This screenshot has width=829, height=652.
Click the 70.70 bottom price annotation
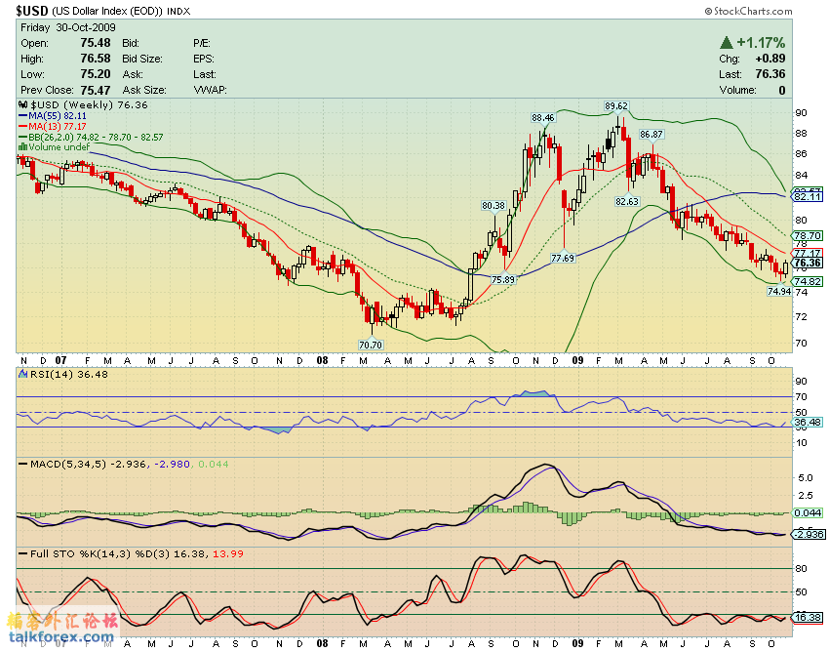pyautogui.click(x=371, y=346)
